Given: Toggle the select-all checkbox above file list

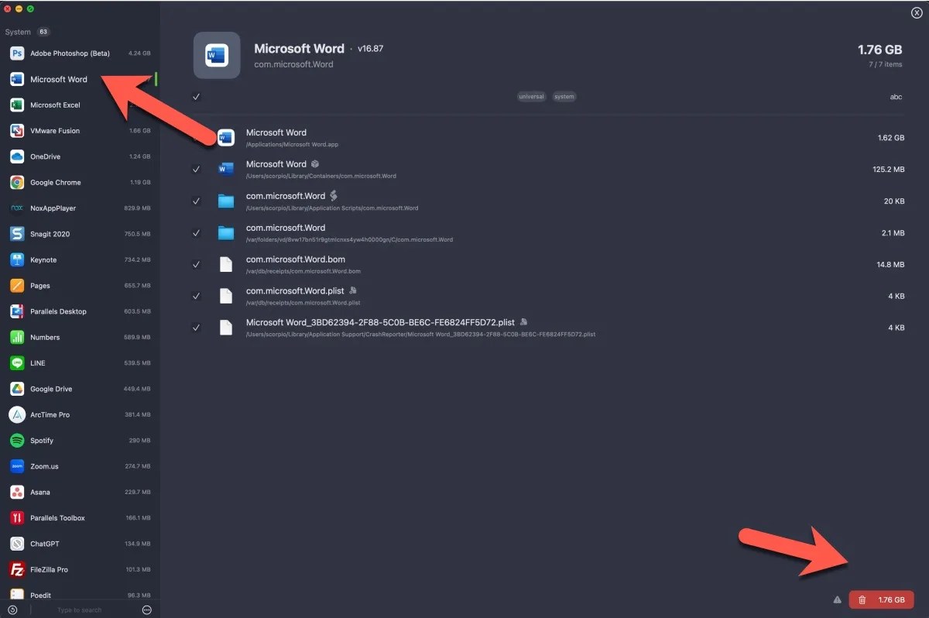Looking at the screenshot, I should click(x=197, y=97).
